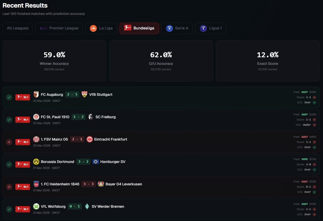Open the O/U Accuracy 62.0% card
This screenshot has height=221, width=323.
[x=161, y=61]
